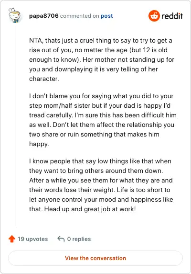Click the reply arrow icon
Screen dimensions: 191x274
click(61, 239)
